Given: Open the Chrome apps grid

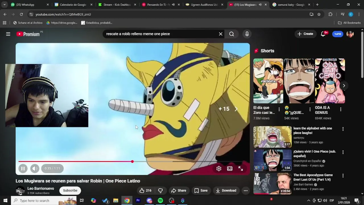Looking at the screenshot, I should point(4,23).
